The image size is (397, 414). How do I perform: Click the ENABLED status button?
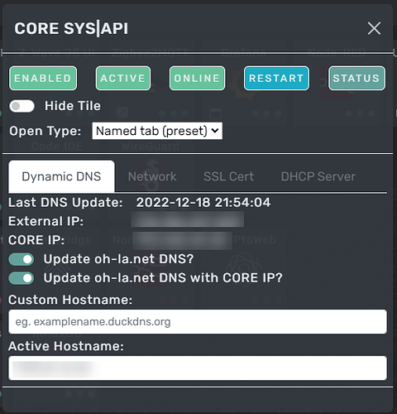pyautogui.click(x=43, y=78)
